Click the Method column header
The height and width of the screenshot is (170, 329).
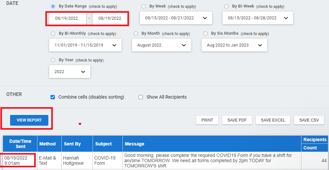coord(50,144)
